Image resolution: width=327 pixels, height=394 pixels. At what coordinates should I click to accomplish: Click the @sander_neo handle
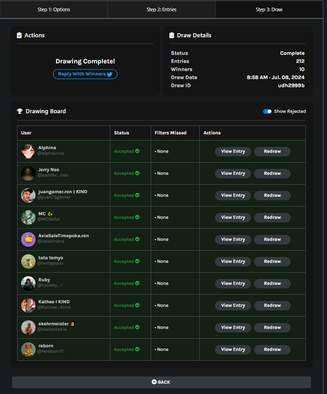53,175
